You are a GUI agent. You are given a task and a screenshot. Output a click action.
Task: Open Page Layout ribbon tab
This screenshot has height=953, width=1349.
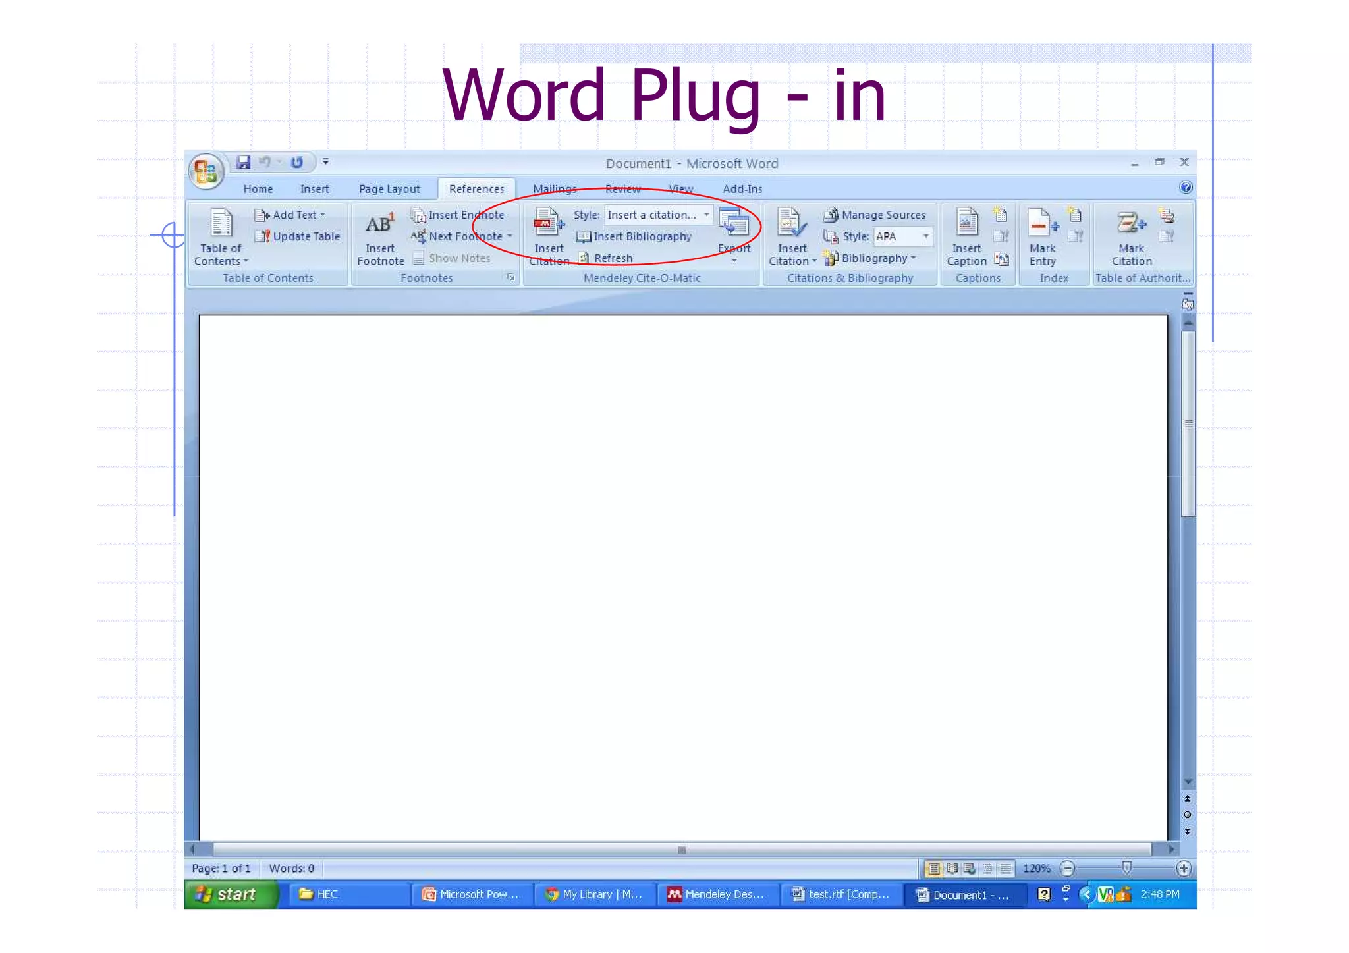tap(389, 189)
